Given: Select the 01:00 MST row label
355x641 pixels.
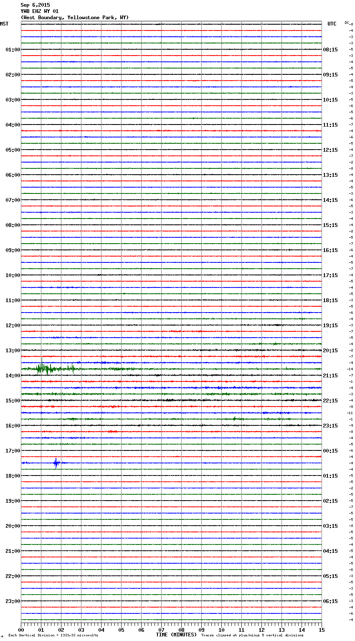Looking at the screenshot, I should [x=13, y=50].
